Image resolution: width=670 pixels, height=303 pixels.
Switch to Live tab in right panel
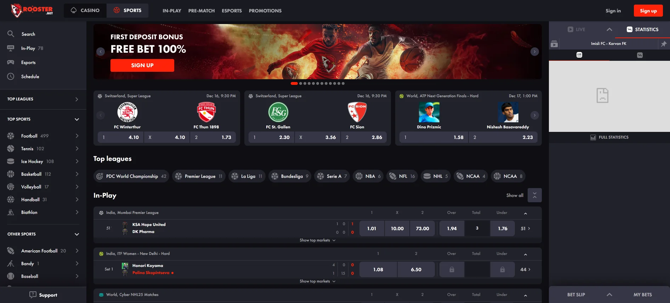[x=576, y=29]
